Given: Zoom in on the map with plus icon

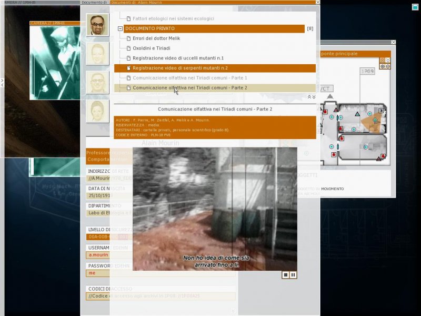Looking at the screenshot, I should 382,66.
